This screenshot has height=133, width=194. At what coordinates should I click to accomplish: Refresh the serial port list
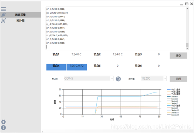coord(118,79)
